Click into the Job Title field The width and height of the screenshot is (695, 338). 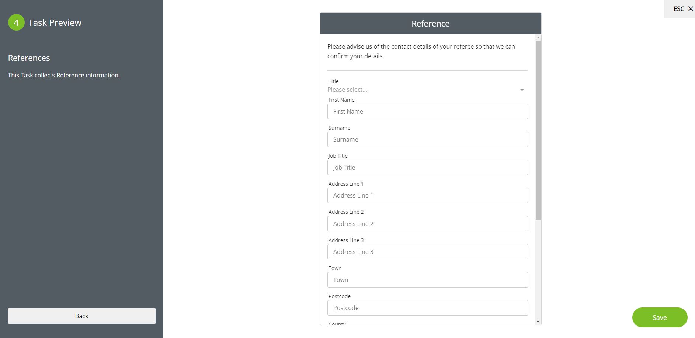427,167
